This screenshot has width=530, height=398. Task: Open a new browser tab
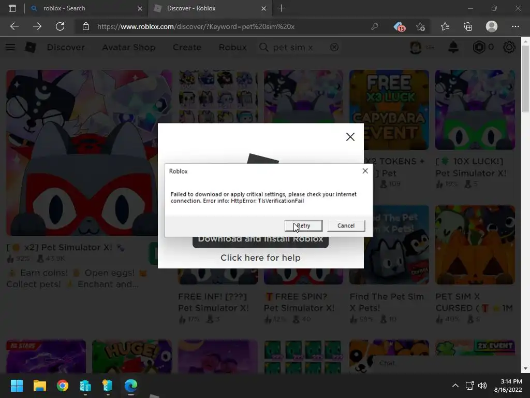[x=281, y=8]
